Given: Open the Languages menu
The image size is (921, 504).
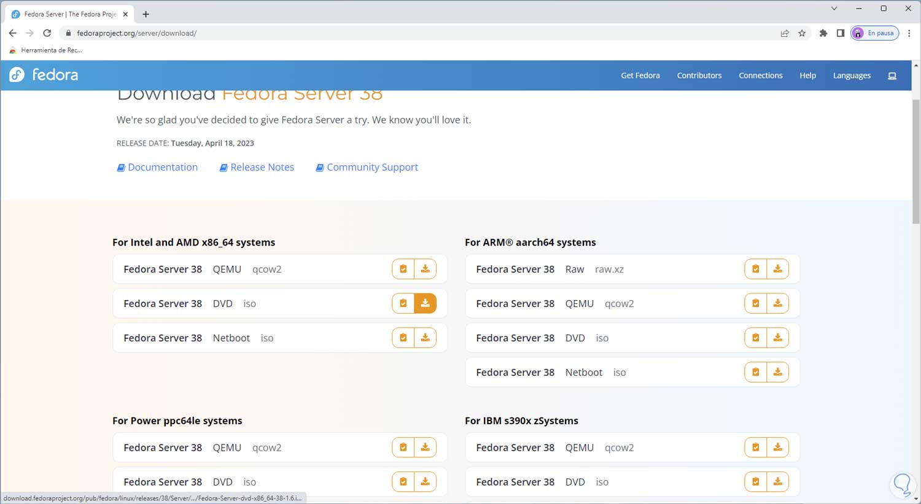Looking at the screenshot, I should point(852,76).
